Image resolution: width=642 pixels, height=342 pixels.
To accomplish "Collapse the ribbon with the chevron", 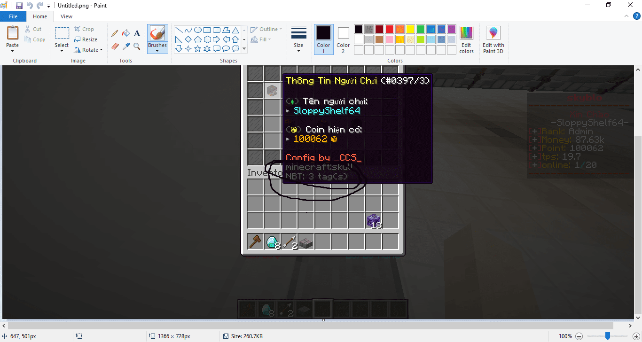I will coord(626,16).
